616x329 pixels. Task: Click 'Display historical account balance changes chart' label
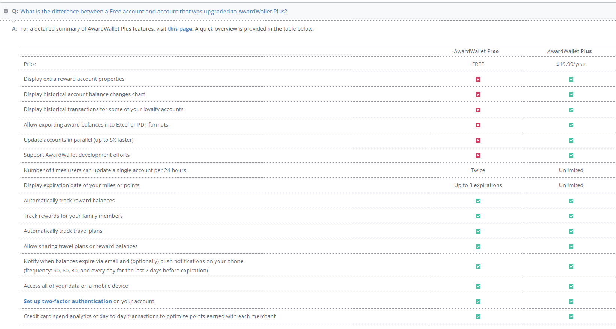click(84, 94)
